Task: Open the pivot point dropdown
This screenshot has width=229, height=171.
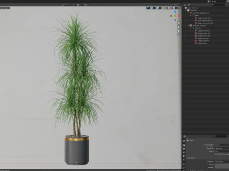Action: [x=74, y=5]
